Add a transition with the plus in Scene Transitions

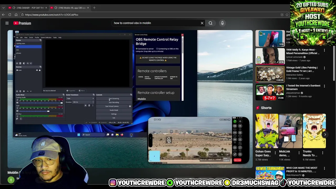[x=85, y=106]
